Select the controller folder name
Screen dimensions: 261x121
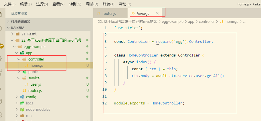tap(36, 59)
